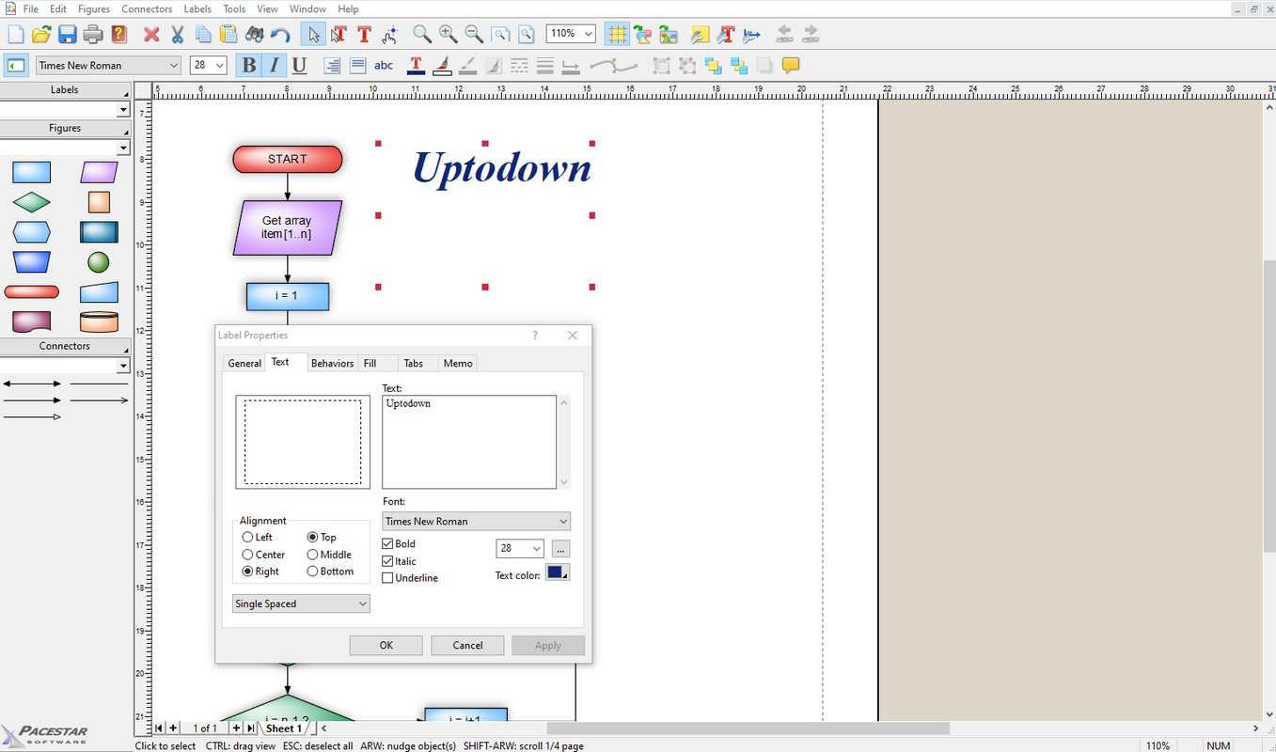Open the Single Spaced dropdown
The height and width of the screenshot is (752, 1276).
(301, 604)
